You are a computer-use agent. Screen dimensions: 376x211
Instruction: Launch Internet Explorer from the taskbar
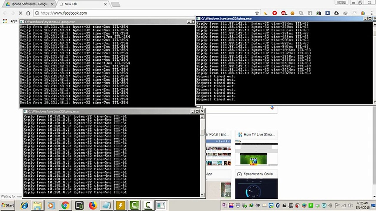tap(24, 205)
